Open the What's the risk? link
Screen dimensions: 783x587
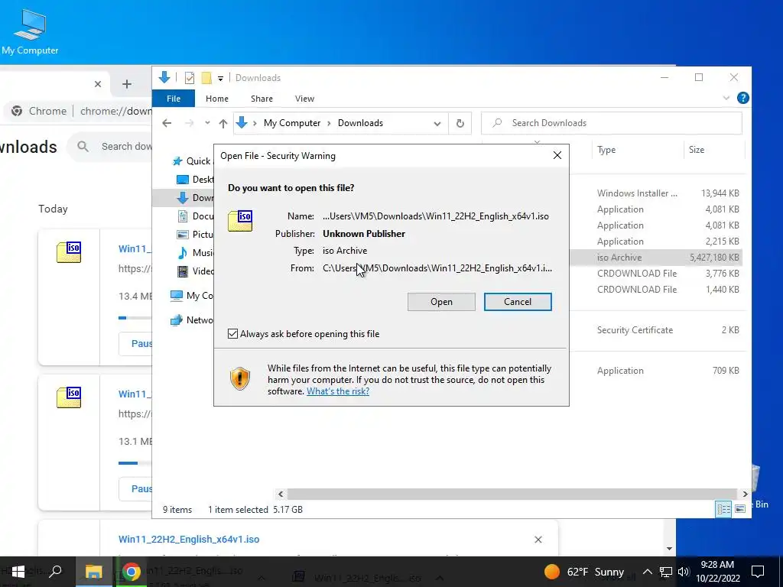pyautogui.click(x=338, y=391)
